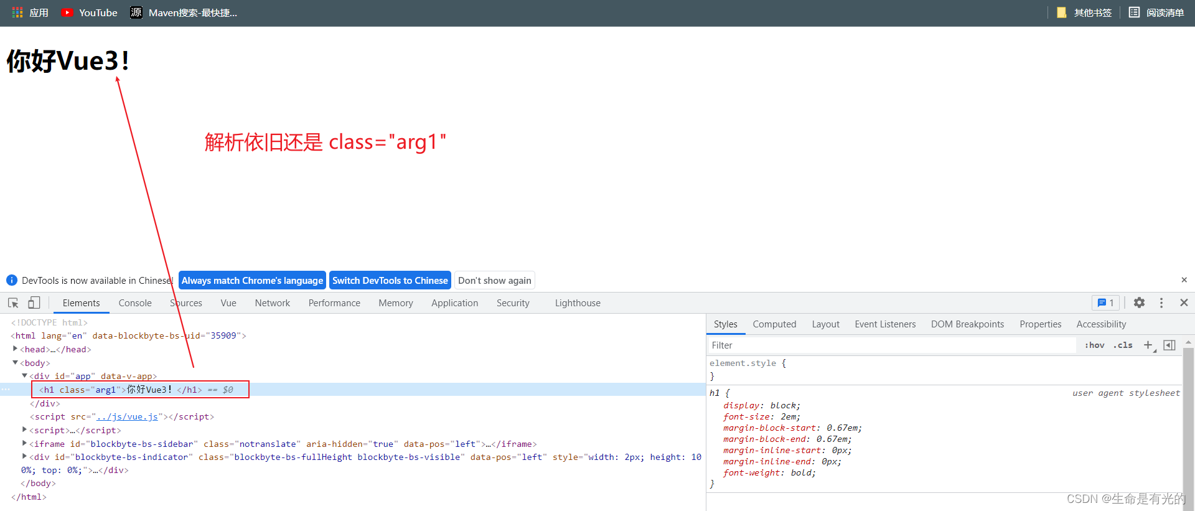This screenshot has width=1195, height=511.
Task: Click Switch DevTools to Chinese button
Action: click(390, 280)
